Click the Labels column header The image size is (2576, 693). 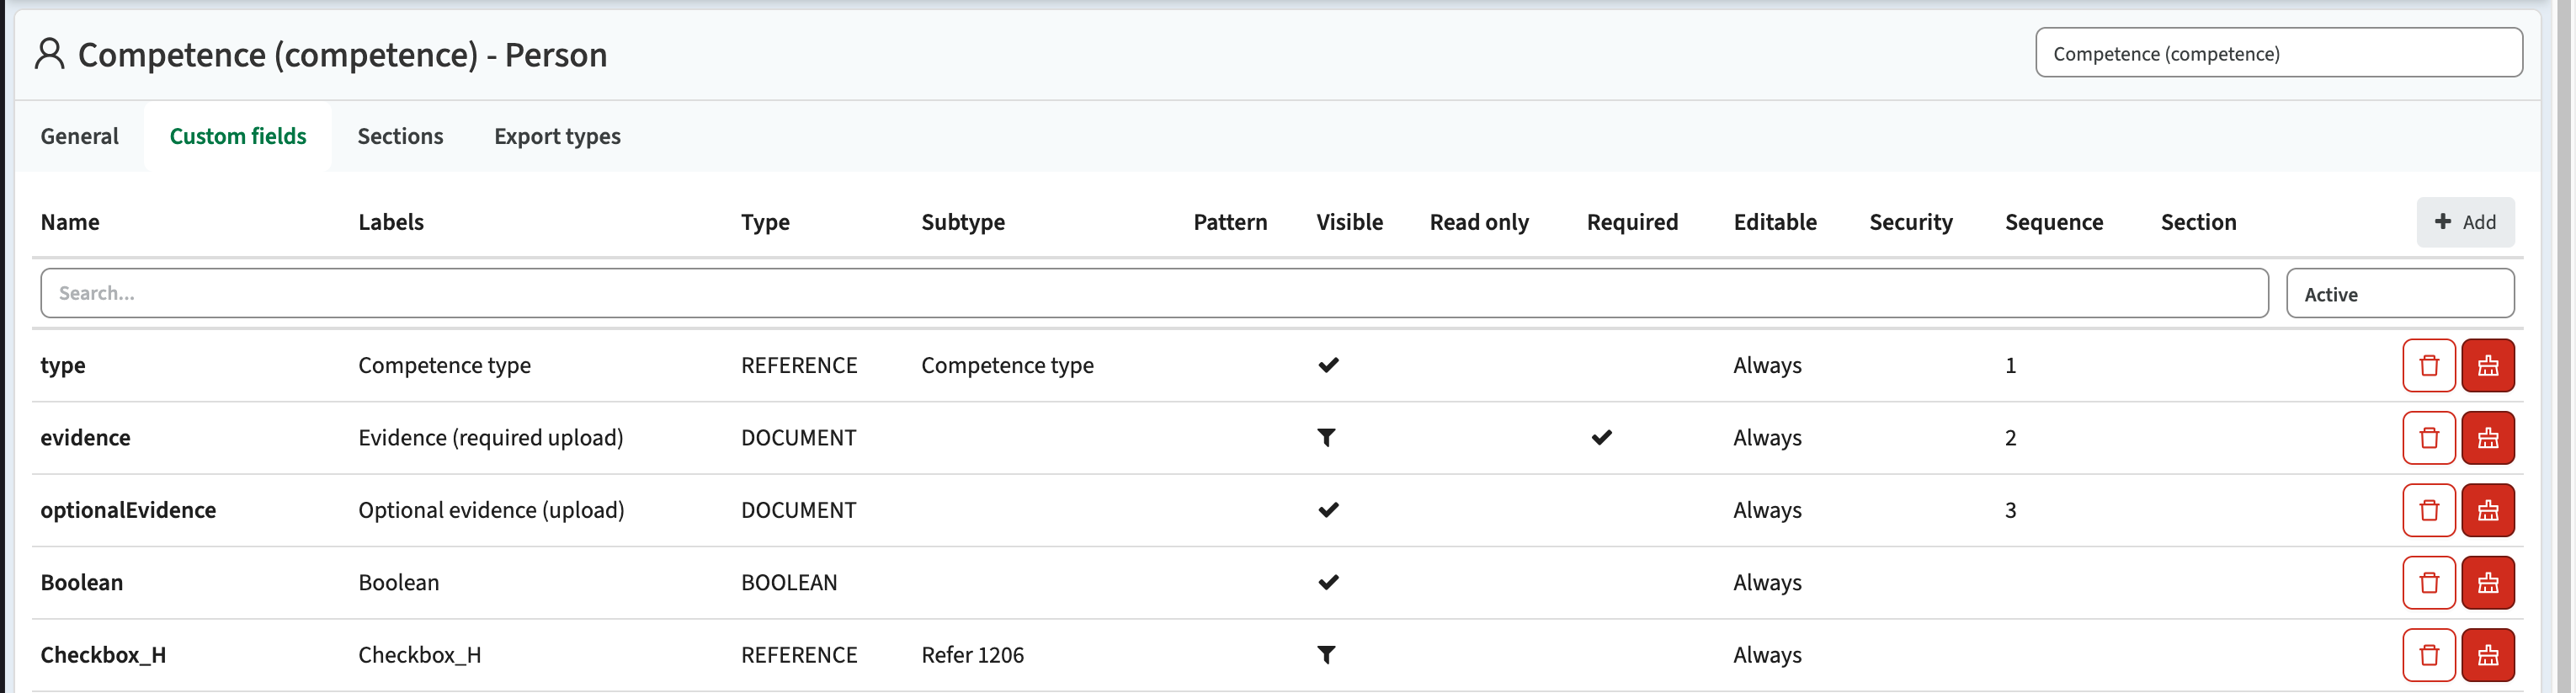point(392,222)
